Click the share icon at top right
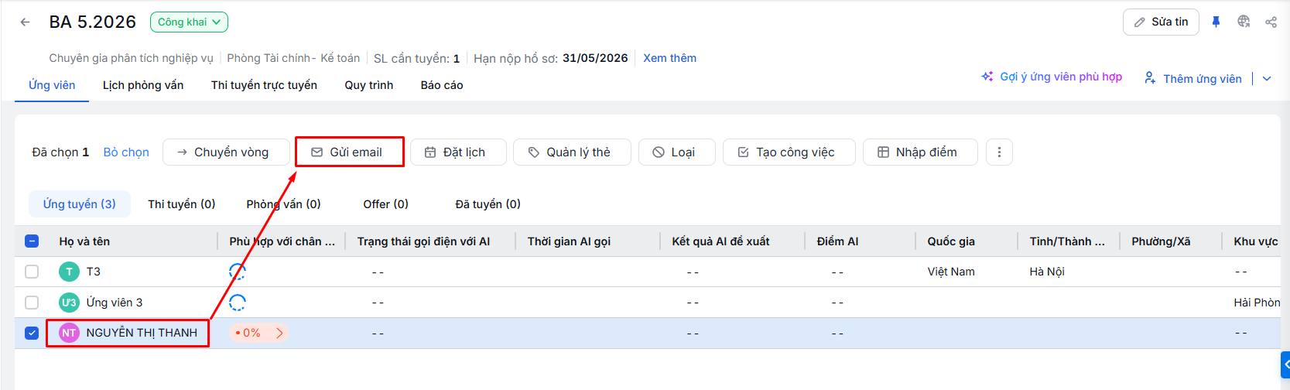Viewport: 1290px width, 390px height. [1271, 22]
